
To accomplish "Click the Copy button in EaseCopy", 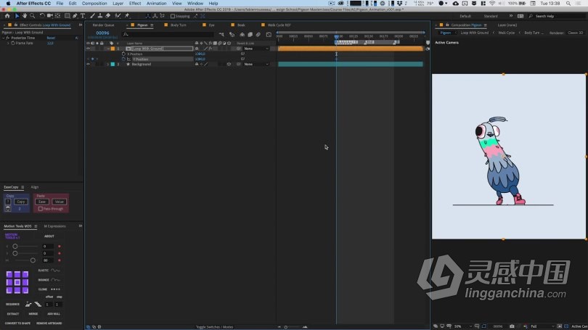I will tap(20, 202).
